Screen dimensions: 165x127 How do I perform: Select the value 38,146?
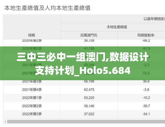point(89,106)
